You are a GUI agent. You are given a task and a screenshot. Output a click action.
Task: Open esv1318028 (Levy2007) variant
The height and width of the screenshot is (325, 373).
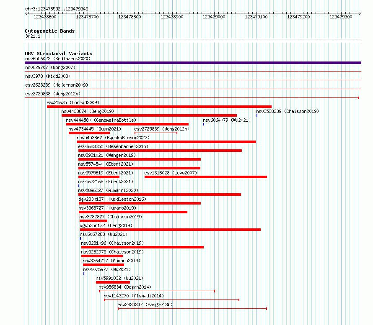[x=171, y=173]
